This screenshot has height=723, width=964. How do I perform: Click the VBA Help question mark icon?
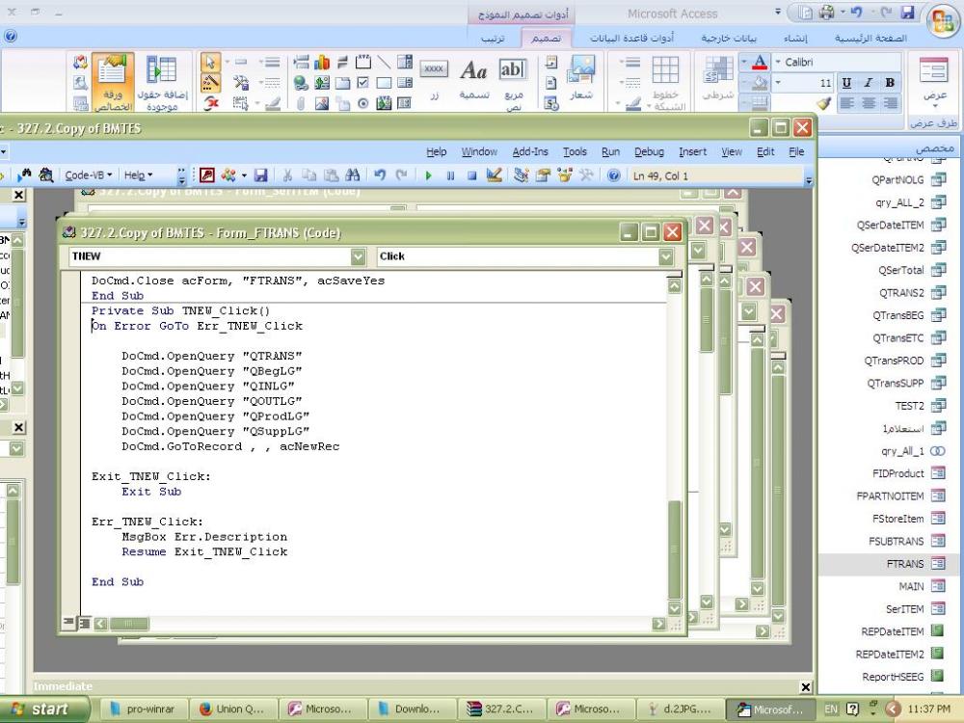[x=613, y=175]
